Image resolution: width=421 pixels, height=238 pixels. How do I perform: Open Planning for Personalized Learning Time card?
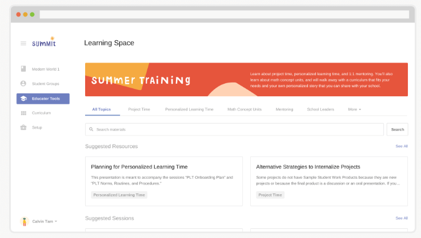point(164,181)
